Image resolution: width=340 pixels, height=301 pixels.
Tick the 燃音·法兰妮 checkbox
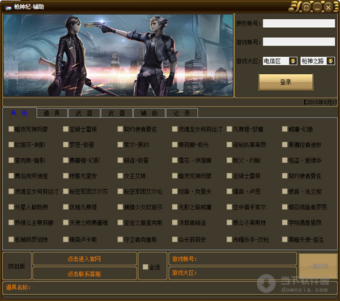(x=284, y=191)
